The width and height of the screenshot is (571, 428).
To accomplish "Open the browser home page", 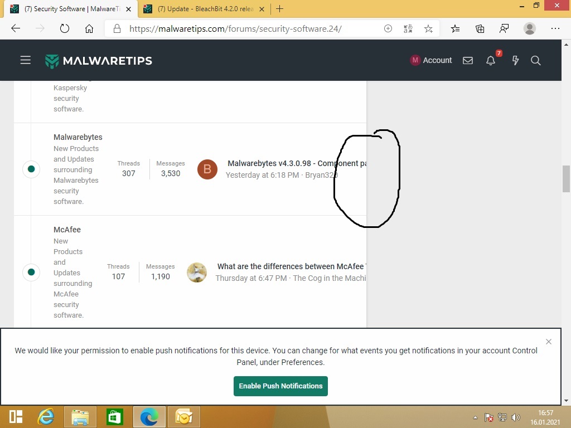I will pyautogui.click(x=89, y=28).
